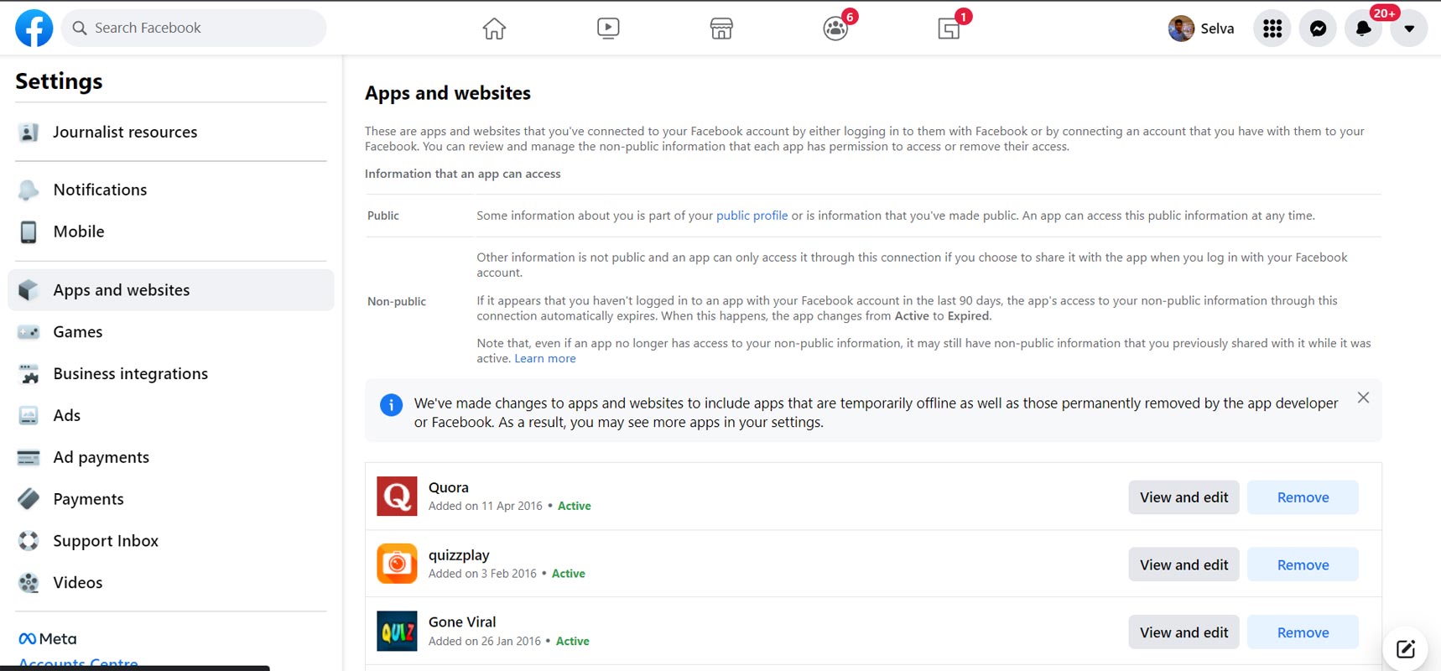The height and width of the screenshot is (671, 1441).
Task: Click the quizzplay app icon
Action: (x=397, y=564)
